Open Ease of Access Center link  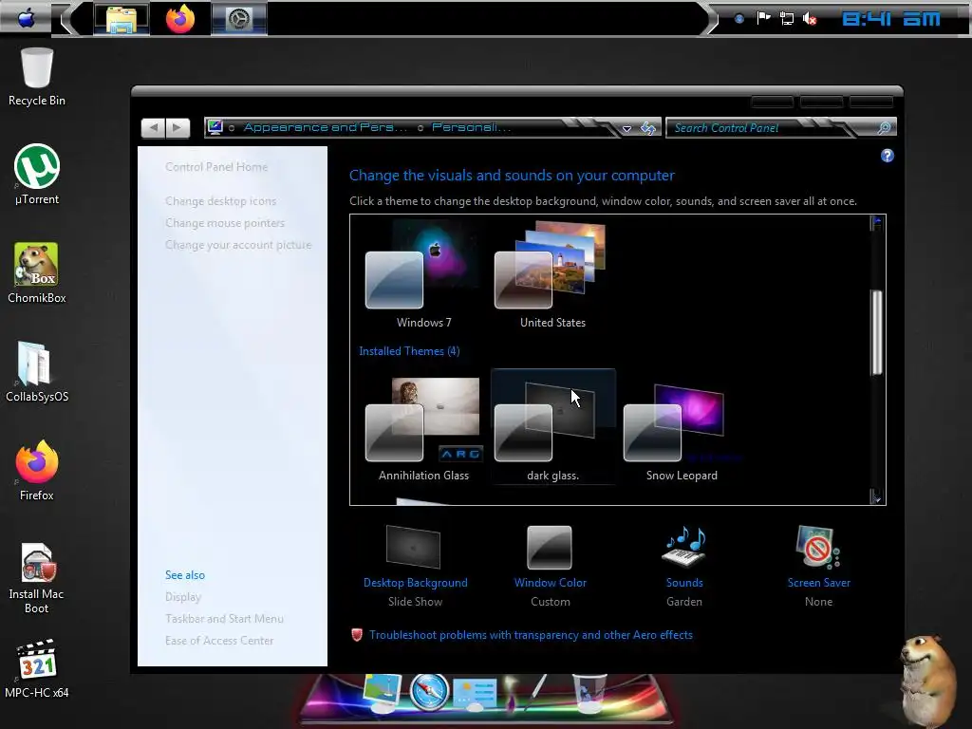coord(219,640)
